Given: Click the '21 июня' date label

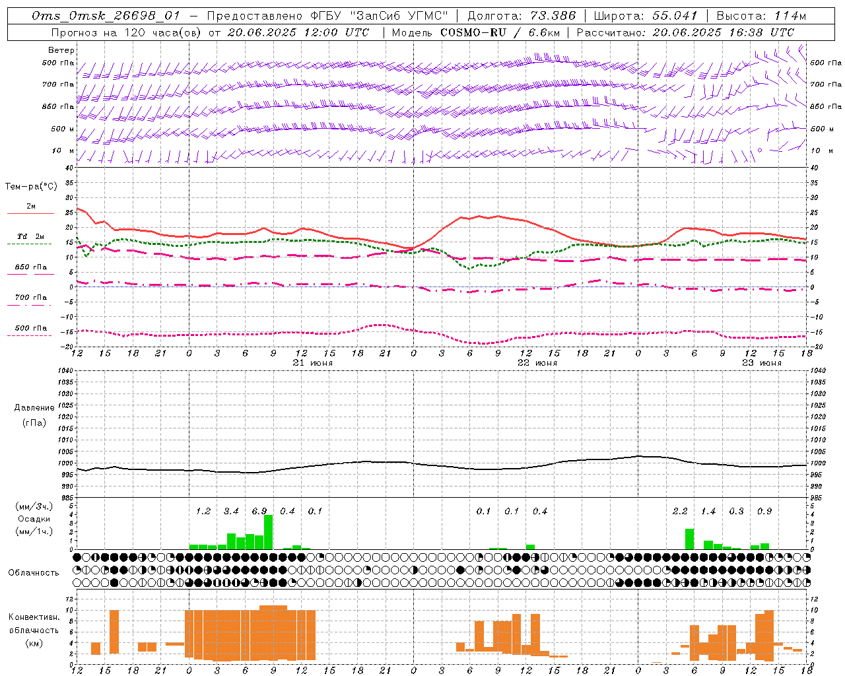Looking at the screenshot, I should (313, 363).
